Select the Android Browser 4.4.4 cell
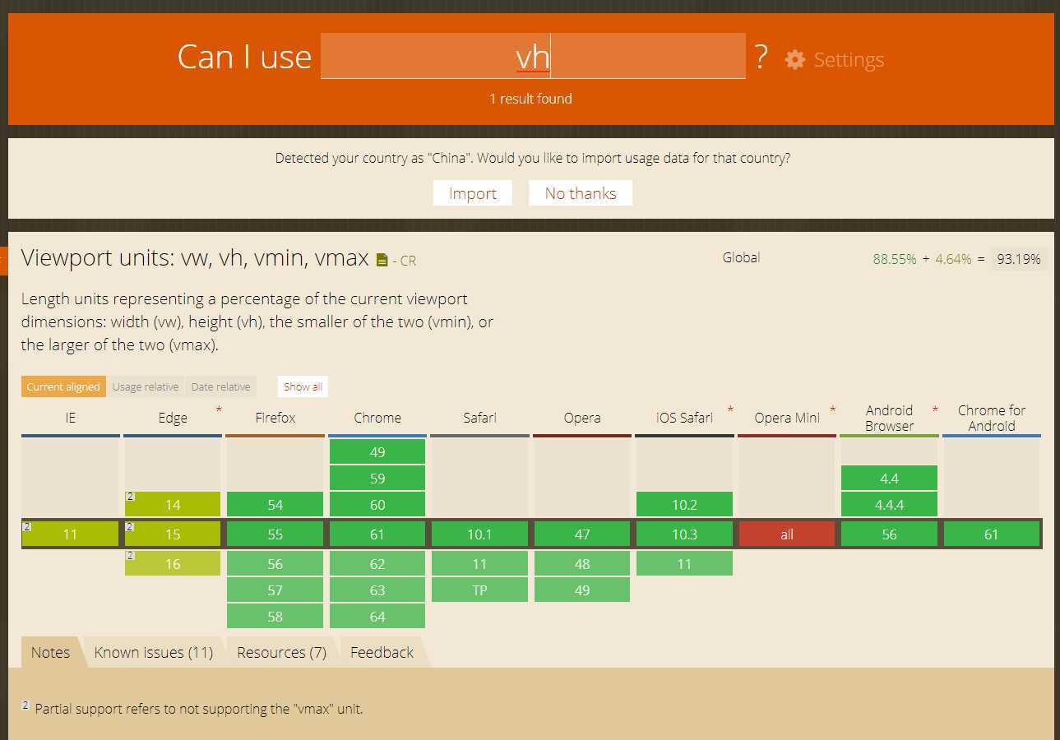 (889, 505)
